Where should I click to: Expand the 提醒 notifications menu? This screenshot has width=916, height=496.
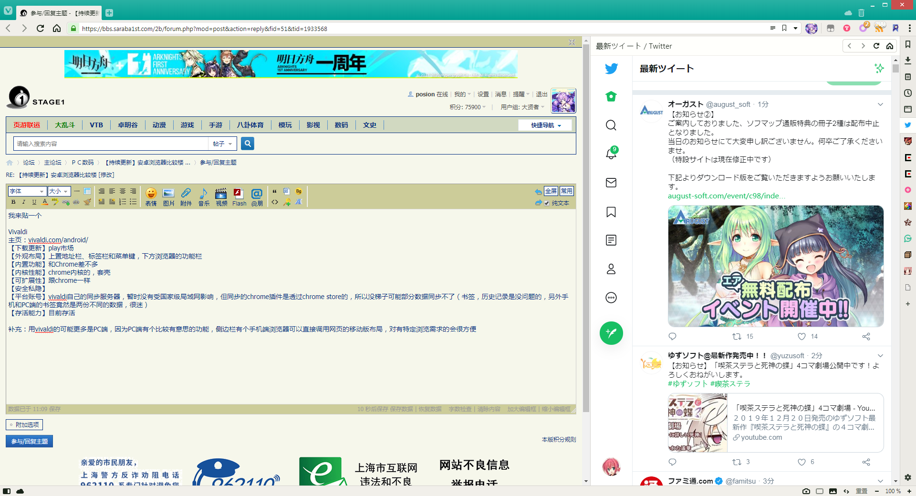tap(521, 94)
